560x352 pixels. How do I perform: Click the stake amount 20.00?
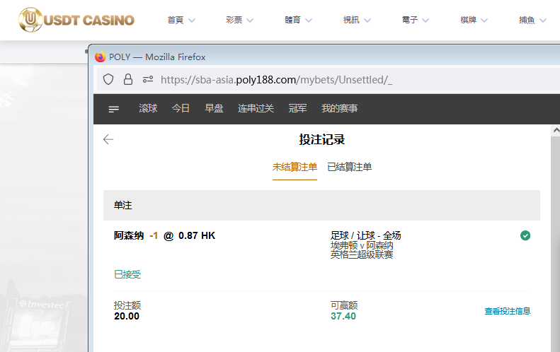point(127,316)
